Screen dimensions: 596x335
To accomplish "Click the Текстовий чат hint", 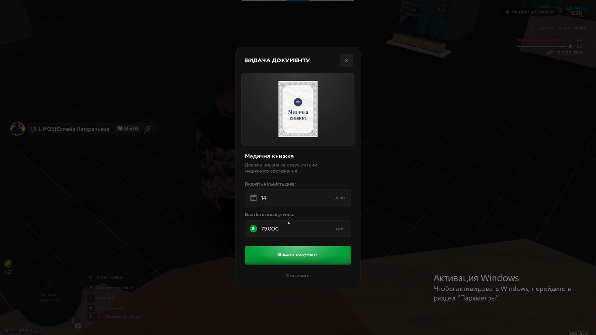I will [x=107, y=308].
